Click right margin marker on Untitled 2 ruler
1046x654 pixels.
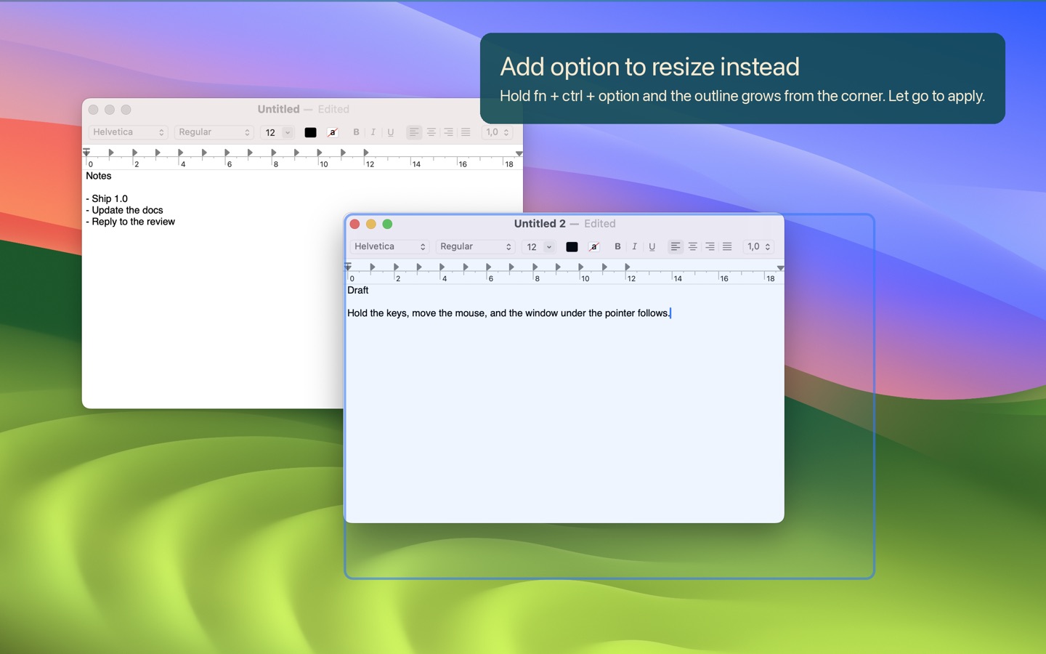click(780, 268)
